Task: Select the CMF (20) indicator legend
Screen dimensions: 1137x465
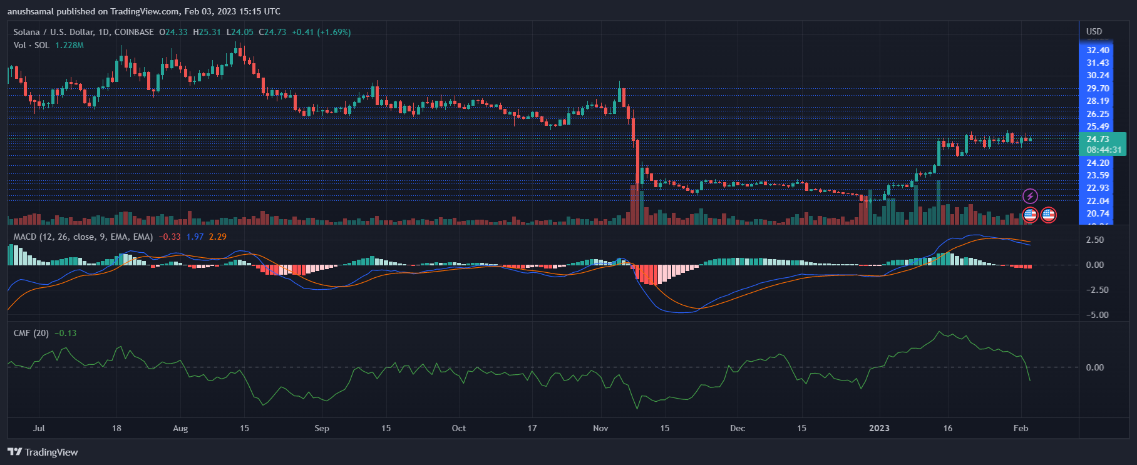Action: (x=31, y=333)
